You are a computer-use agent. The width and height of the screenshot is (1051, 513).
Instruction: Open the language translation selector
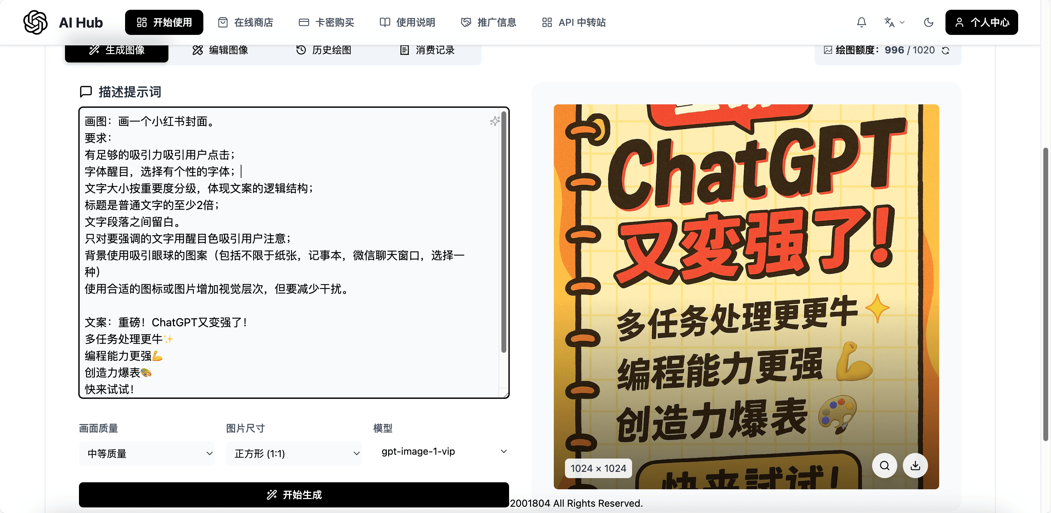click(894, 22)
